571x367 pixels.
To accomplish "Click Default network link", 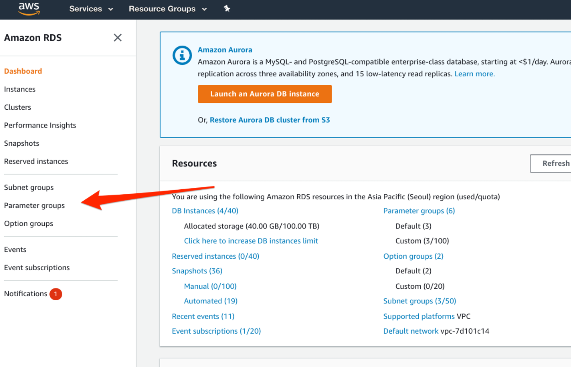I will pos(411,331).
